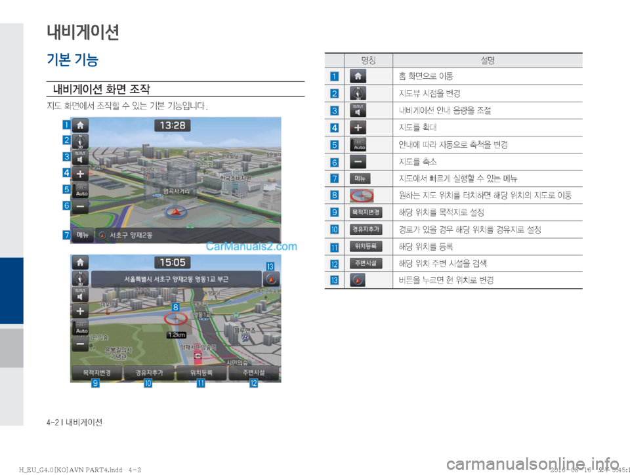630x475 pixels.
Task: Click the 경유지추가 icon in the table
Action: (366, 229)
